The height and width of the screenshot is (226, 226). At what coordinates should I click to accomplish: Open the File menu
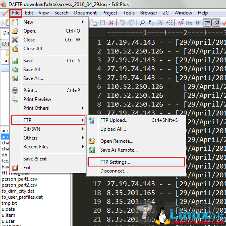pyautogui.click(x=16, y=13)
